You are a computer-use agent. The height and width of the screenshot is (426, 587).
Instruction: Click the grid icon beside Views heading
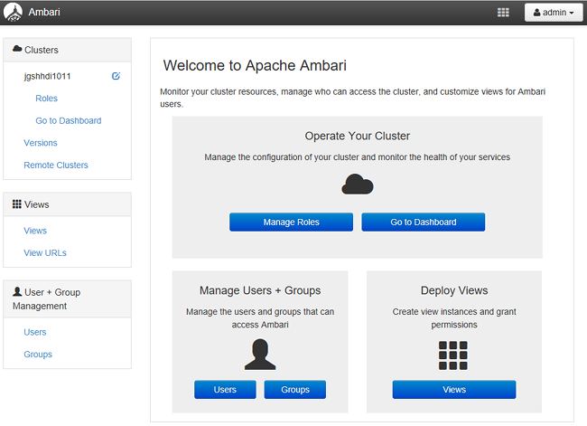tap(17, 204)
